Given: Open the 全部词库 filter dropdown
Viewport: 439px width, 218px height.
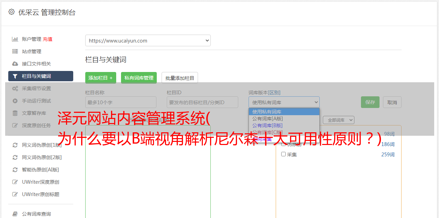Looking at the screenshot, I should pos(339,120).
